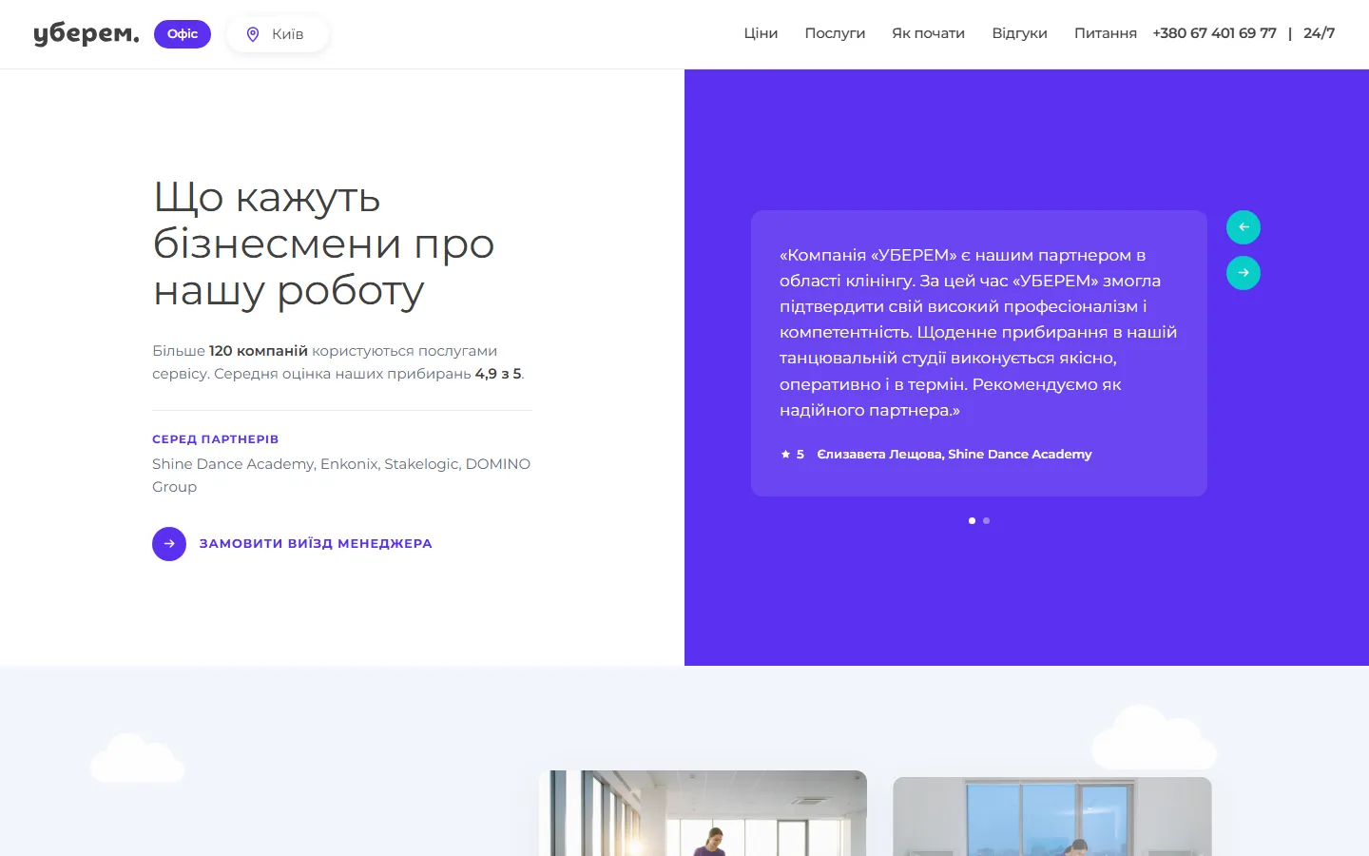Show previous review with left arrow

[1244, 227]
